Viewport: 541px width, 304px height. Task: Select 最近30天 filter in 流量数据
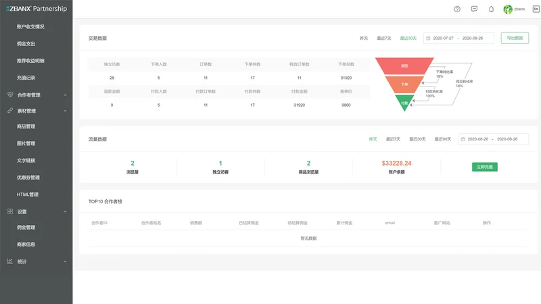click(417, 139)
